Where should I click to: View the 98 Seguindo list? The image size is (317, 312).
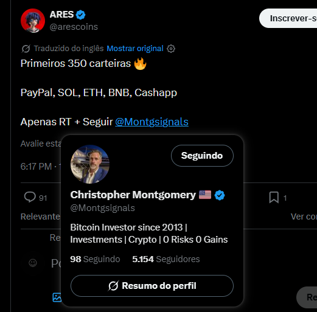[95, 259]
